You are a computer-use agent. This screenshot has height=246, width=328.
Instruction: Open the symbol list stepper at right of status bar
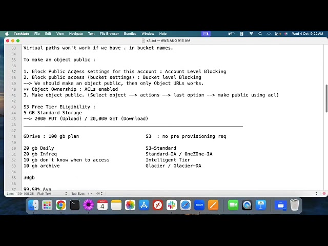(x=317, y=194)
